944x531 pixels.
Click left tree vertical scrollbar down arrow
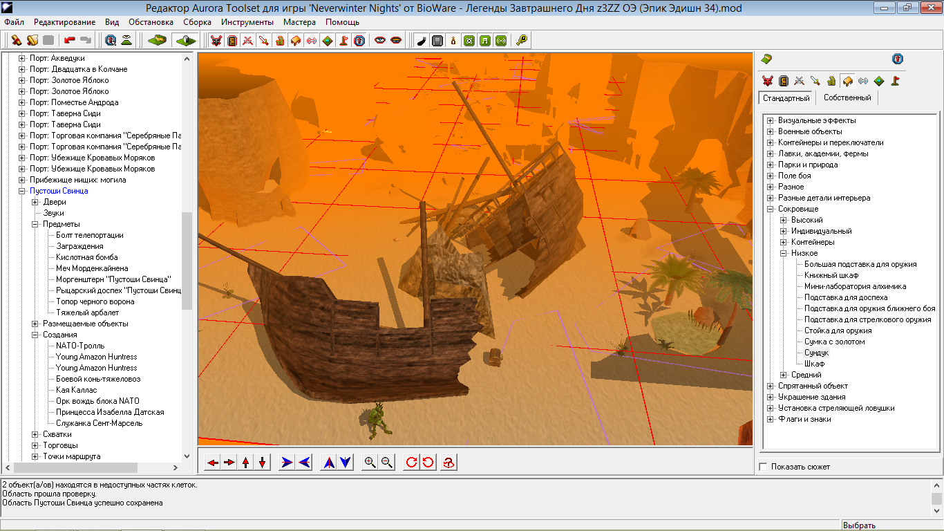coord(187,456)
